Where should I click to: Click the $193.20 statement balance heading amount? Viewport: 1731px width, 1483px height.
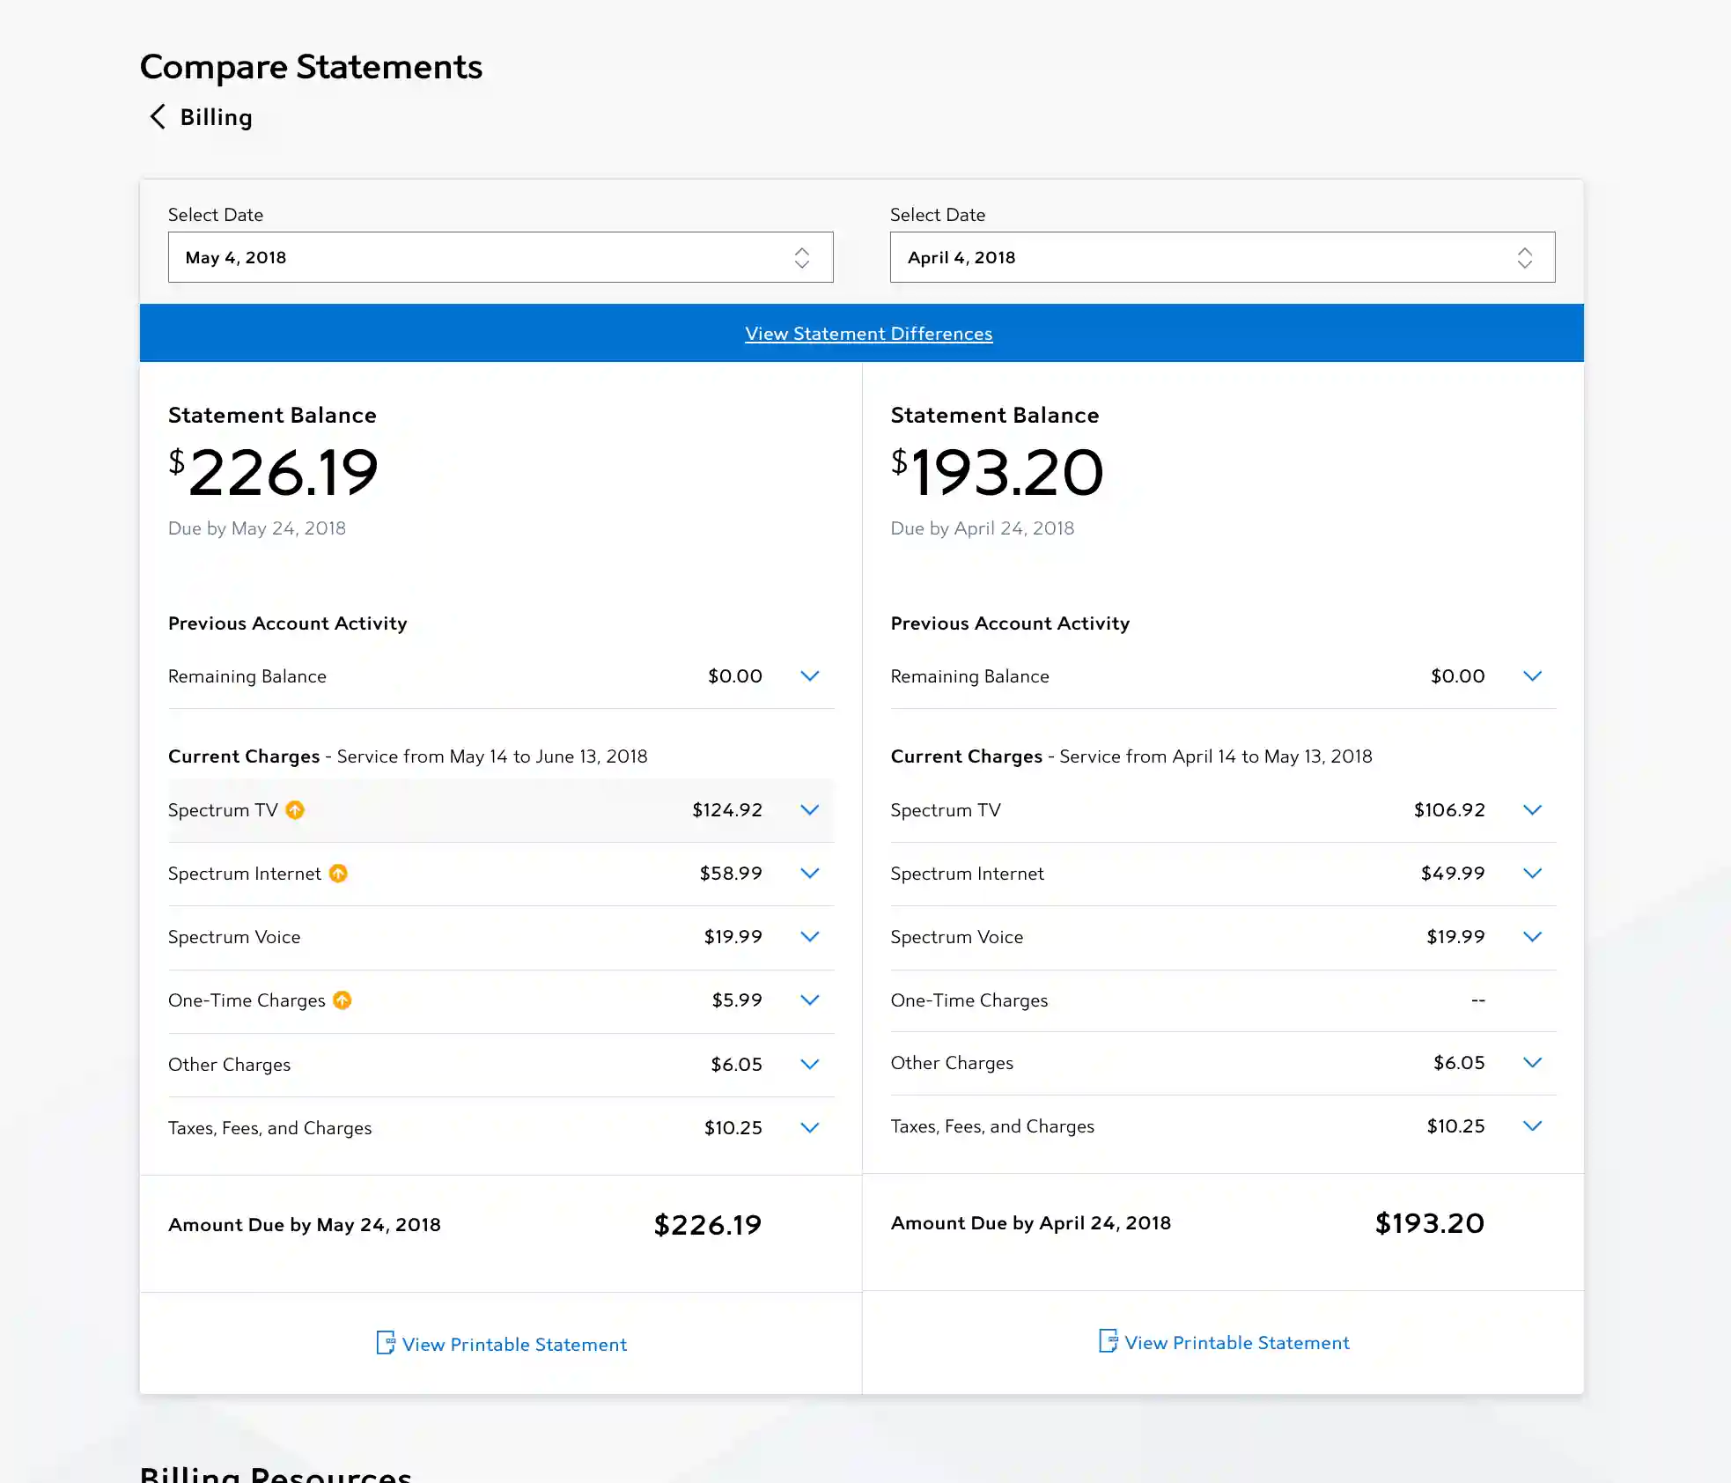997,472
